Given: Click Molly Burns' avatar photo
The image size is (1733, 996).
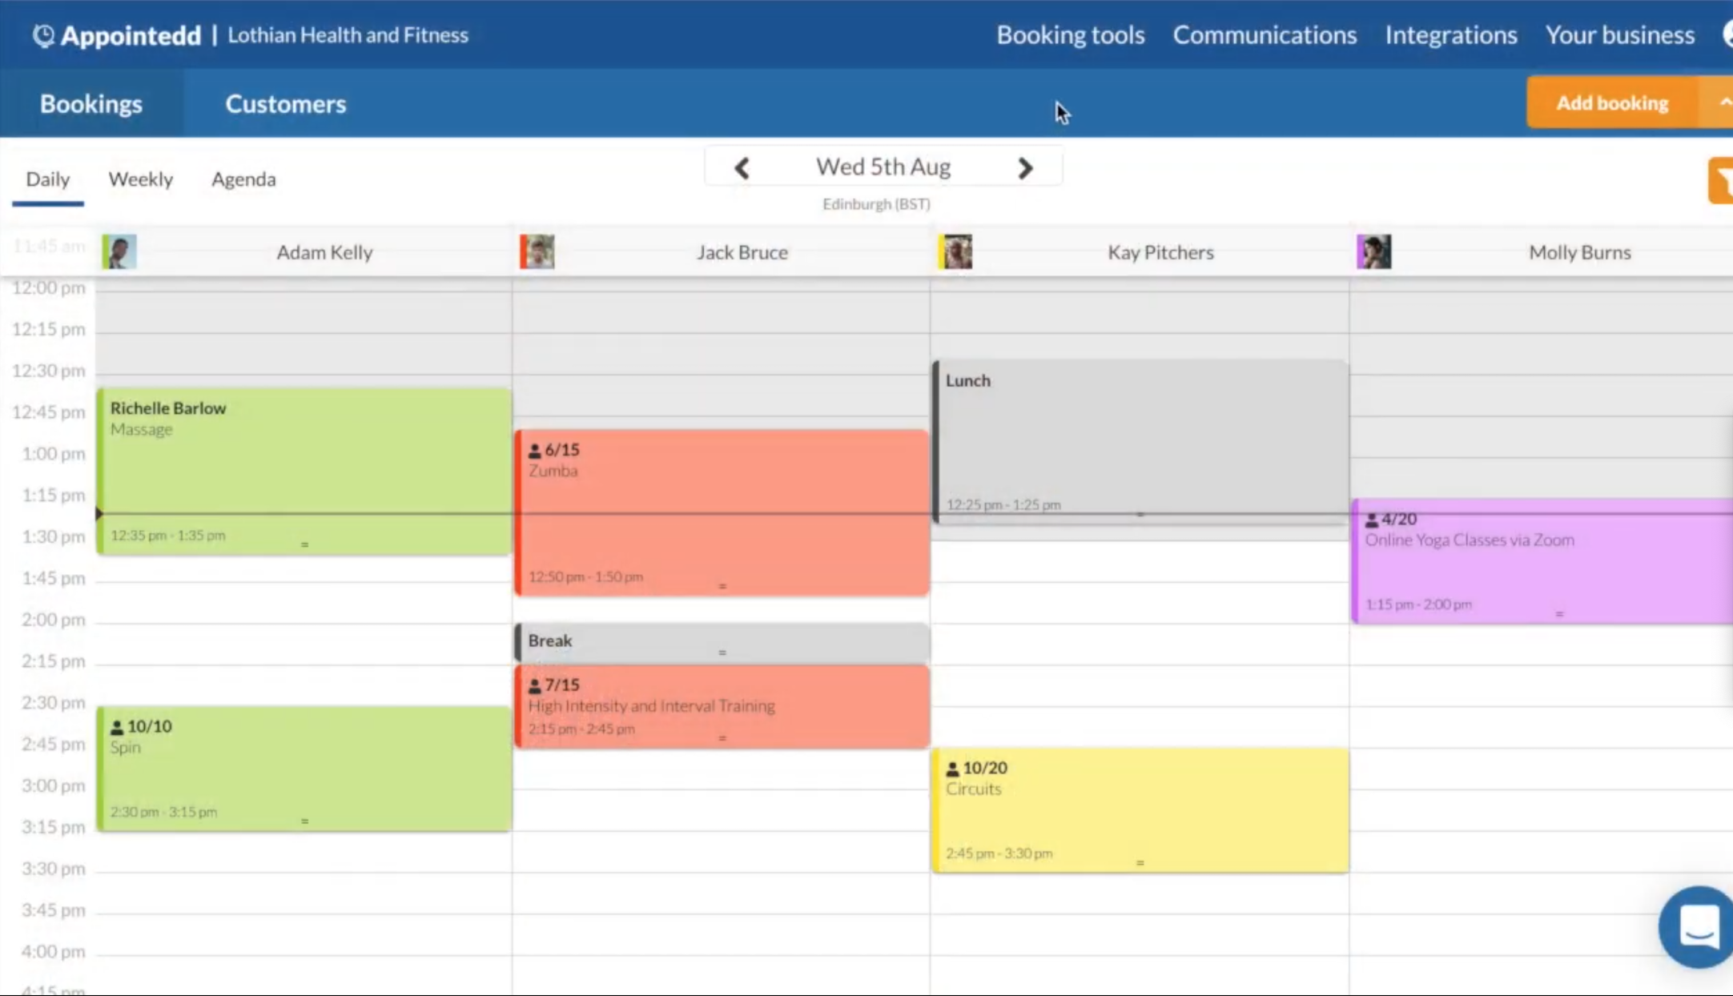Looking at the screenshot, I should (1374, 251).
